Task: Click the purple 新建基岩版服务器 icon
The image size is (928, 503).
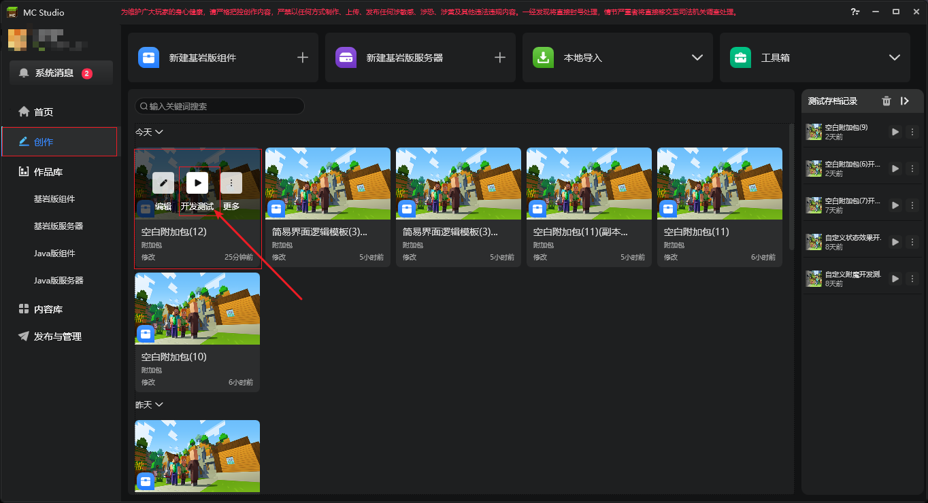Action: [346, 57]
